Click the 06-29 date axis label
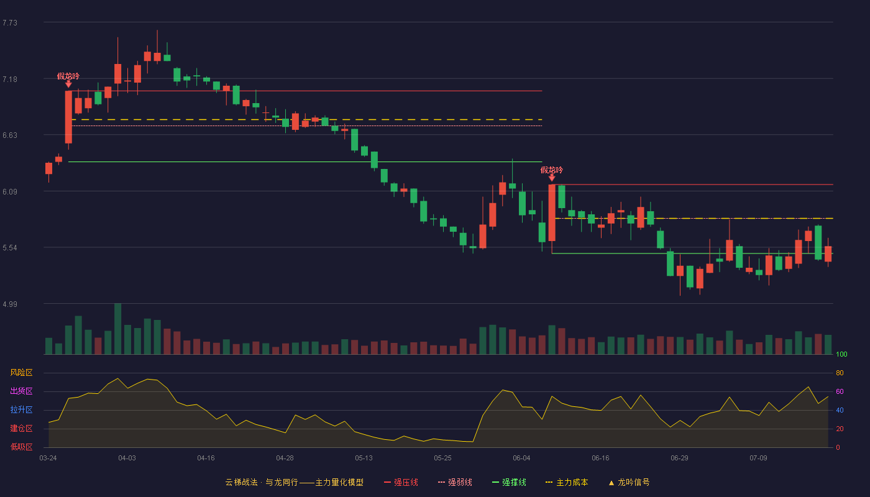The height and width of the screenshot is (497, 870). [679, 458]
